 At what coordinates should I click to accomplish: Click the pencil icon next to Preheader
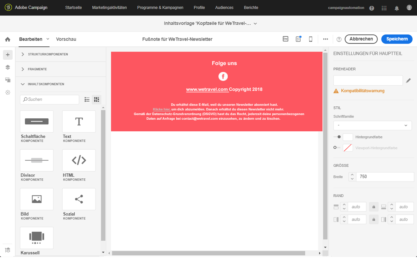coord(408,80)
